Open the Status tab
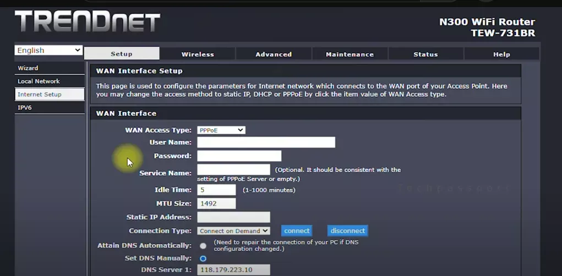562x276 pixels. pyautogui.click(x=425, y=54)
